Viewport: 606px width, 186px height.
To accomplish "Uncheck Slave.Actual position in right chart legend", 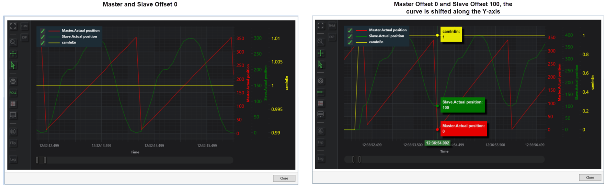I will point(350,36).
